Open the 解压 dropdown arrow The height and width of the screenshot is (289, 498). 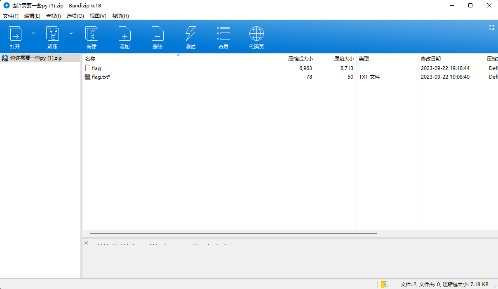pyautogui.click(x=71, y=33)
